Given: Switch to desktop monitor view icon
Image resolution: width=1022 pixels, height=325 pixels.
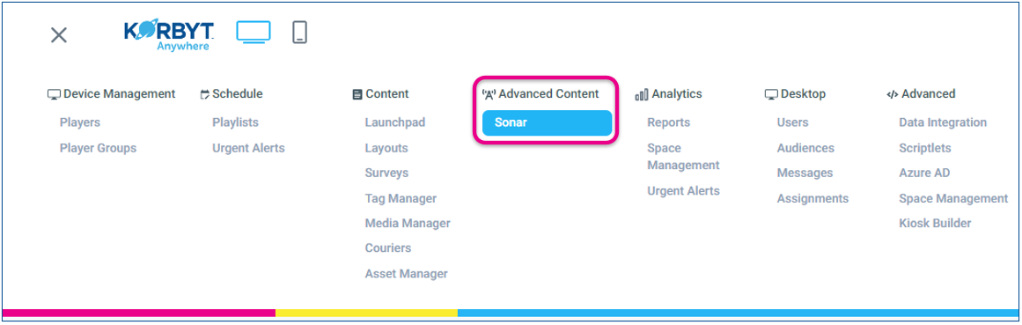Looking at the screenshot, I should click(254, 33).
